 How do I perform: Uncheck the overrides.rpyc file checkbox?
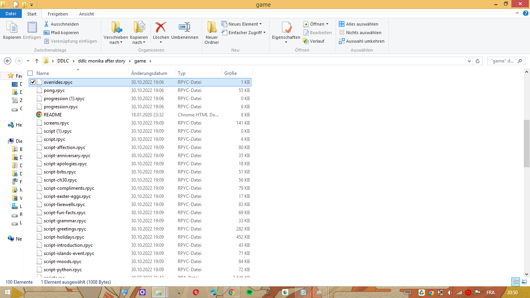(33, 82)
